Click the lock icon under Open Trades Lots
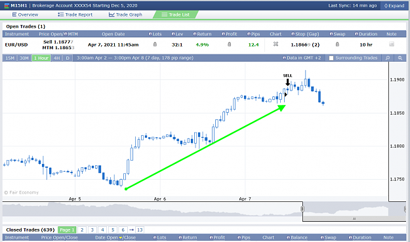Screen dimensions: 410x242 click(155, 45)
